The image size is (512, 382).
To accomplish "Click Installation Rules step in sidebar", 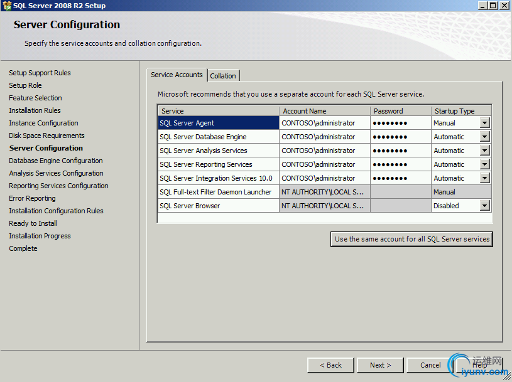I will point(35,110).
